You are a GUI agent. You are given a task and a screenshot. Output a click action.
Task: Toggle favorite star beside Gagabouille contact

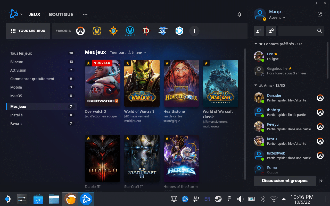(x=290, y=68)
